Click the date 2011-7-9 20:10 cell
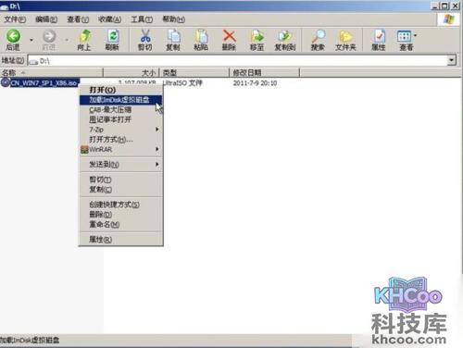Image resolution: width=463 pixels, height=348 pixels. click(x=255, y=83)
